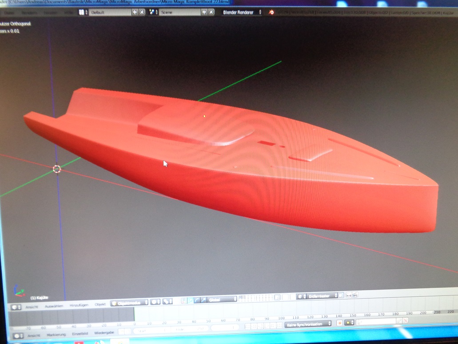Jump to the end frame of the timeline
458x344 pixels.
click(x=280, y=325)
